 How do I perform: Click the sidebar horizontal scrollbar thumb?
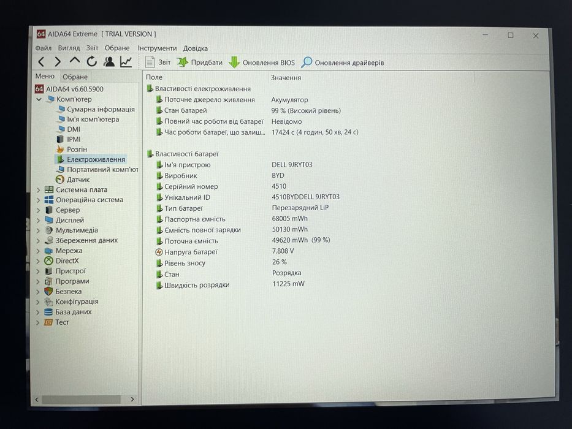[81, 400]
